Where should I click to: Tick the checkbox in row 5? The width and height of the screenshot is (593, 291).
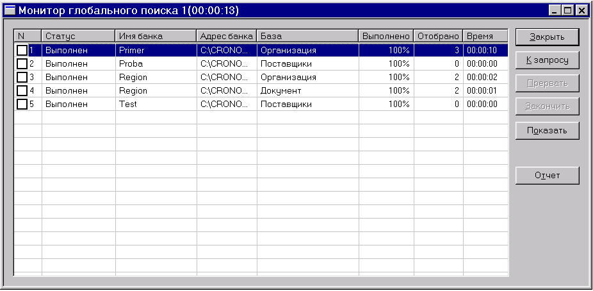point(22,104)
